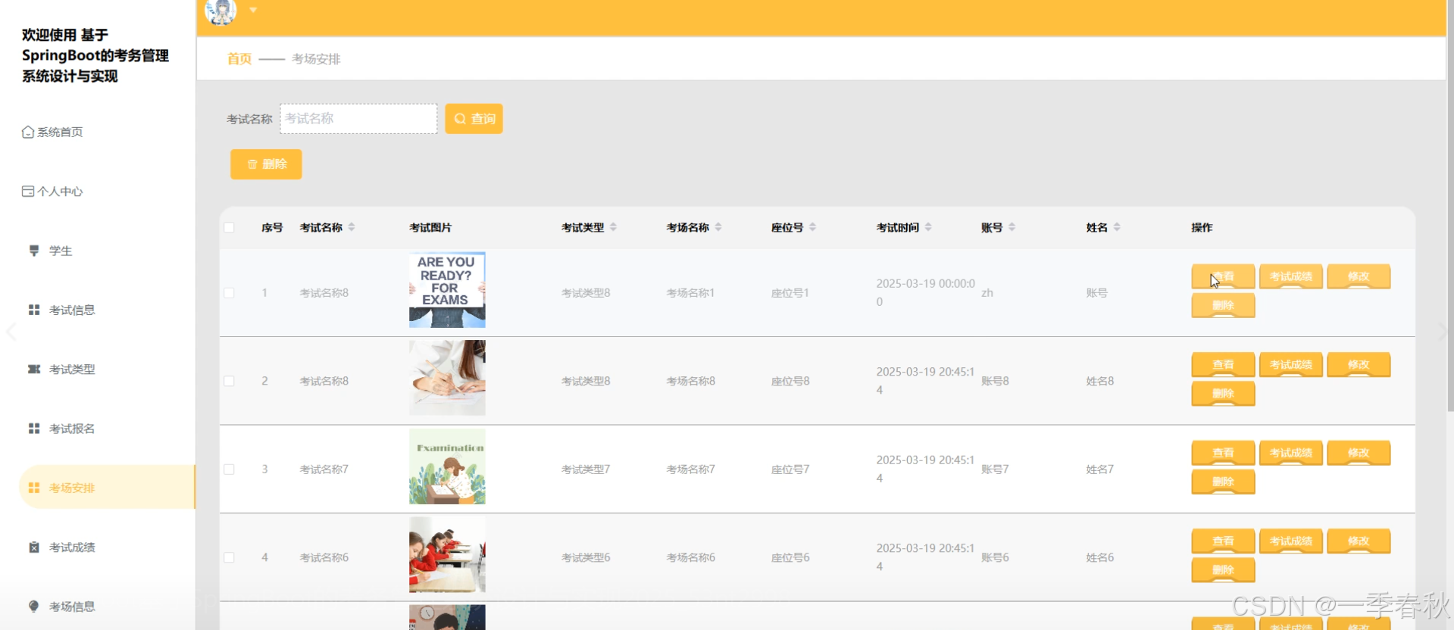Viewport: 1454px width, 630px height.
Task: Click the grid icon beside 考场安排
Action: [x=34, y=488]
